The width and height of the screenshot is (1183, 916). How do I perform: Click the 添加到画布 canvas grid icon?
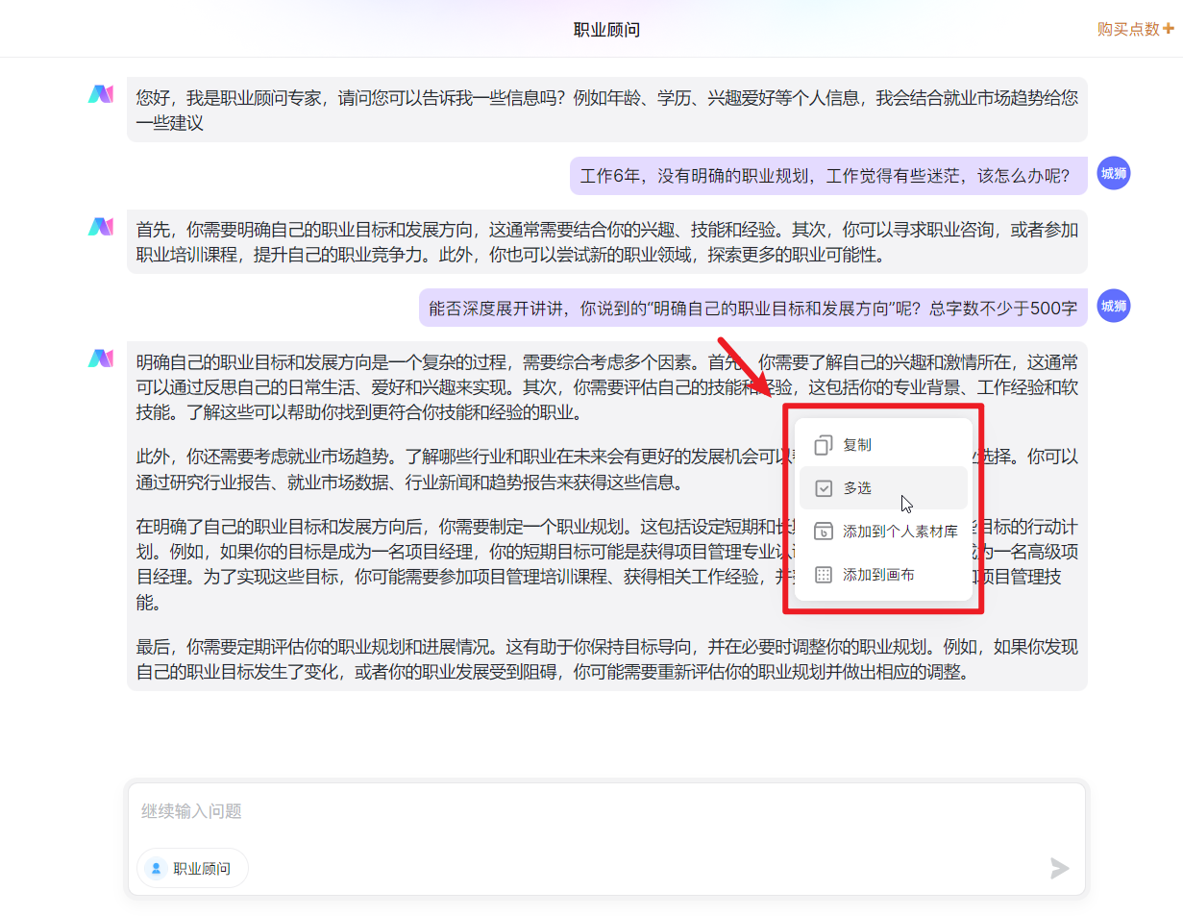pyautogui.click(x=823, y=574)
